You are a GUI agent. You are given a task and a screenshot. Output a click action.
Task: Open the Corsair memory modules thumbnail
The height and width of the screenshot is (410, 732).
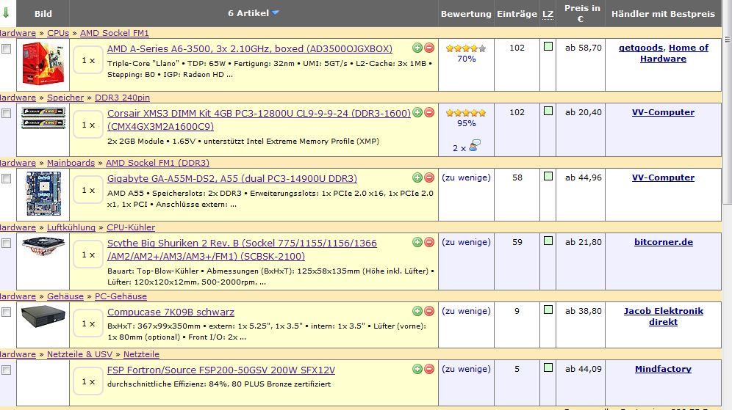(43, 118)
